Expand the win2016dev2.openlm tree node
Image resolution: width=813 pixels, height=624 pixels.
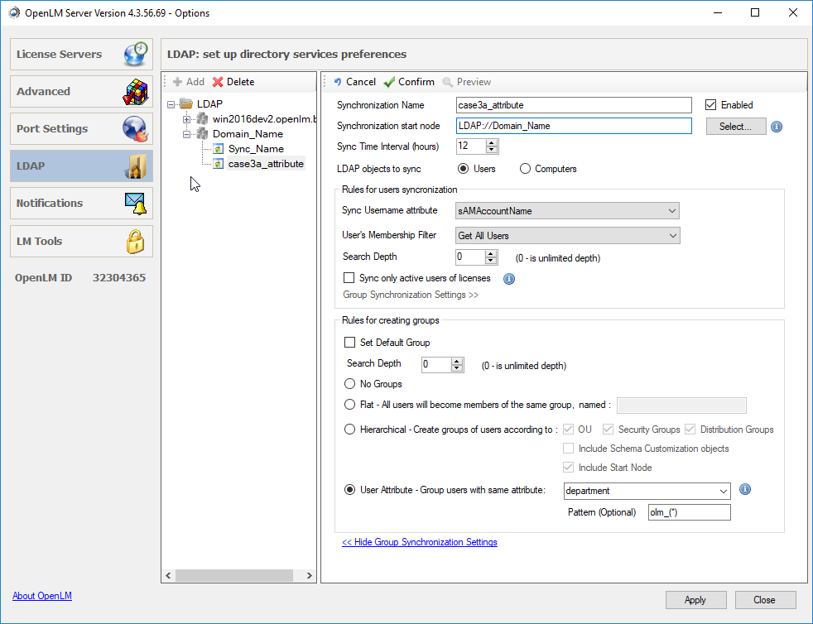point(187,119)
